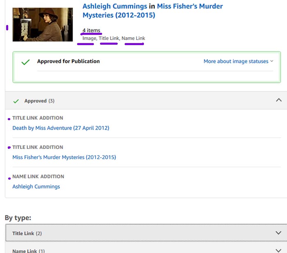Click the Approved (3) section header label
Image resolution: width=287 pixels, height=253 pixels.
(x=39, y=101)
